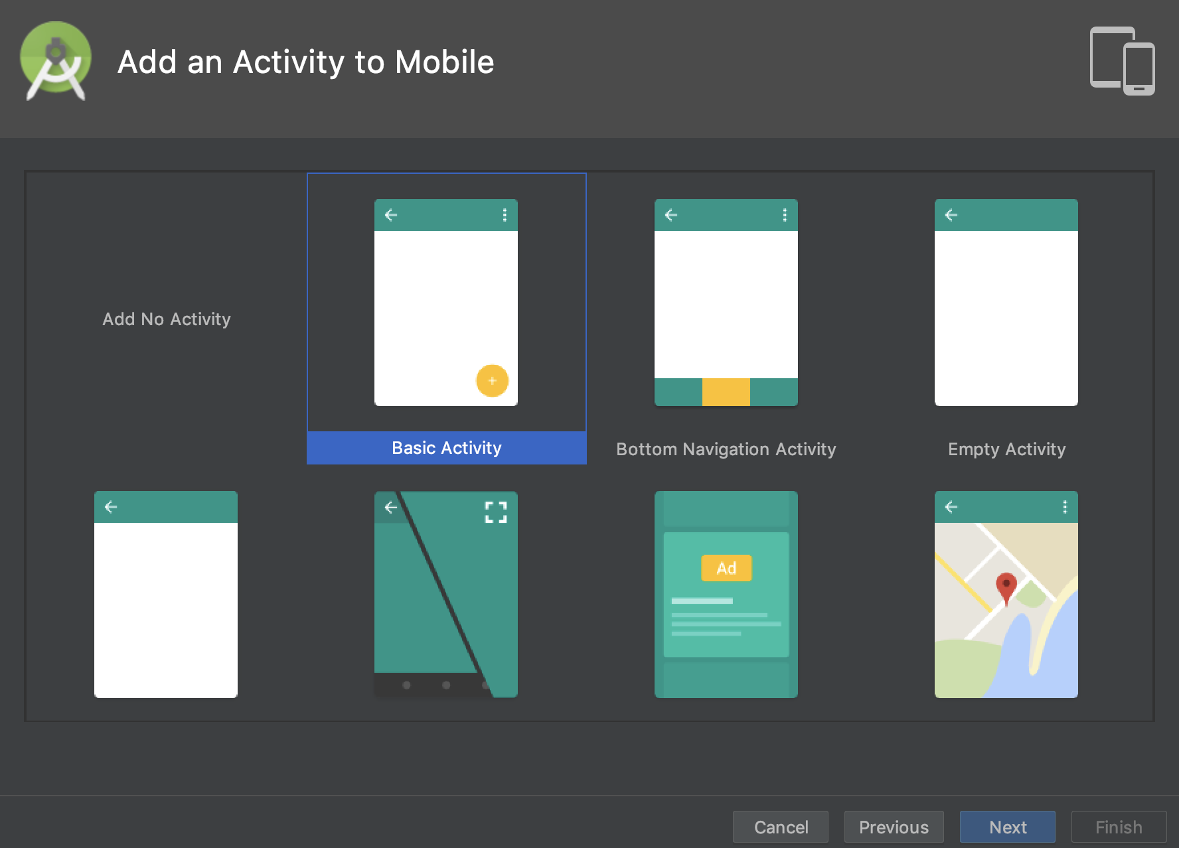Choose the Google Maps activity template

coord(1006,594)
